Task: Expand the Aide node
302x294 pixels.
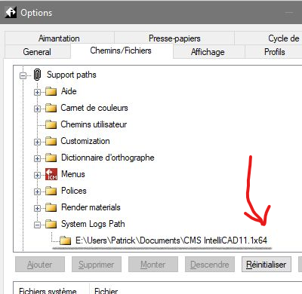Action: (x=37, y=92)
